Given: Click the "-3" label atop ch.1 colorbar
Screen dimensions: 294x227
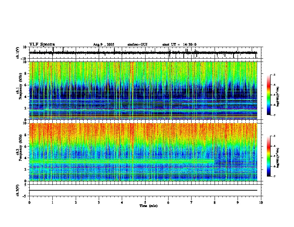Looking at the screenshot, I should [x=274, y=75].
